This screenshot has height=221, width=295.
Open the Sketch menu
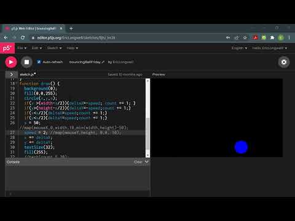[x=54, y=48]
